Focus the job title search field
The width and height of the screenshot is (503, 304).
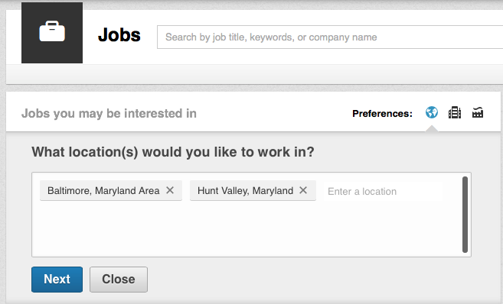(x=330, y=37)
